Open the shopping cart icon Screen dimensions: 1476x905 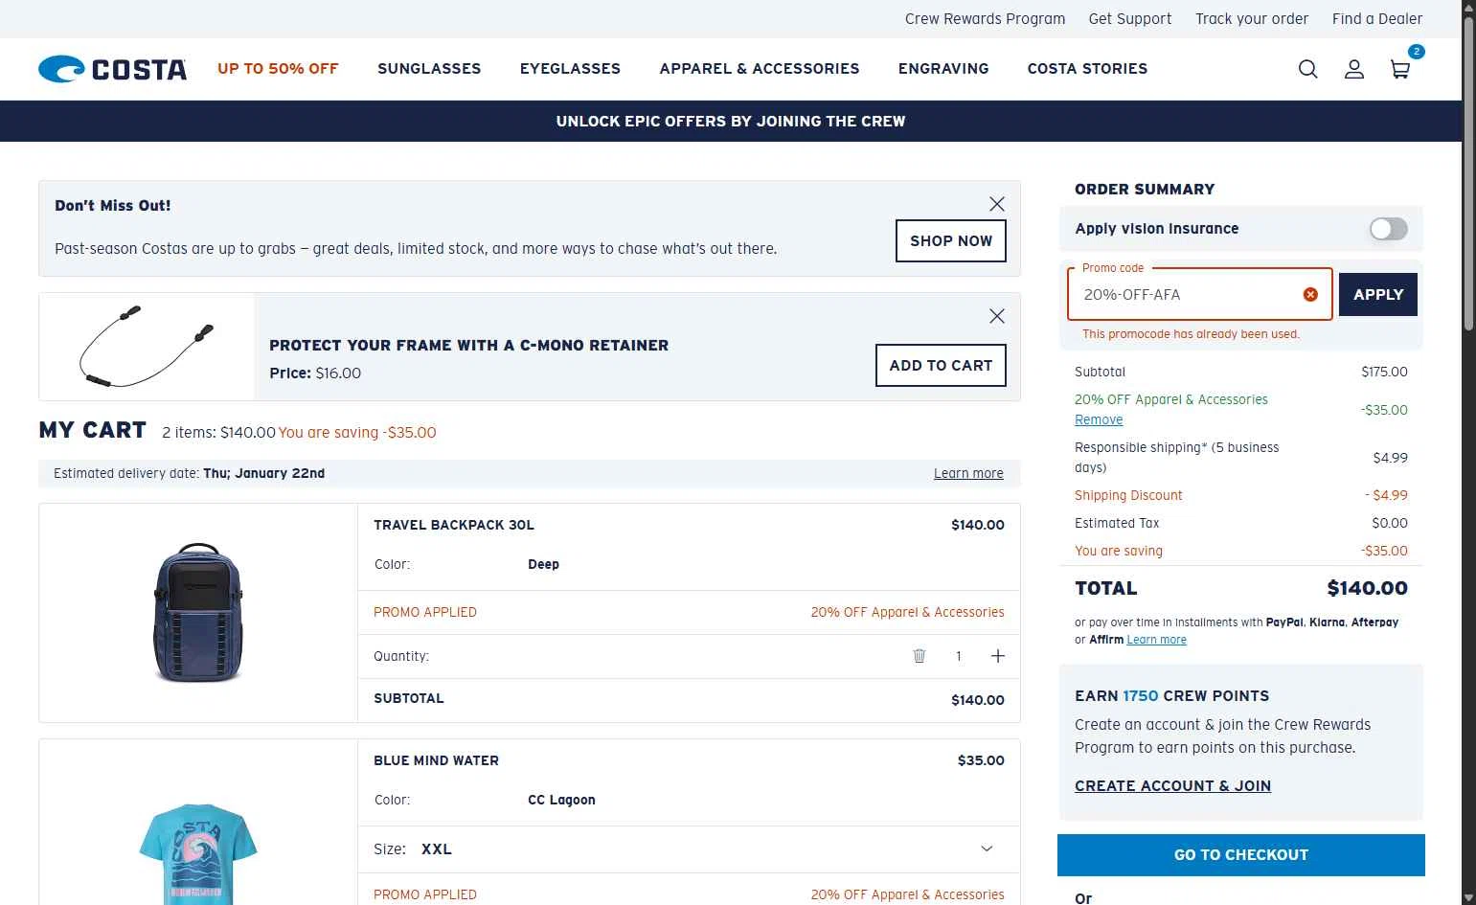coord(1399,69)
